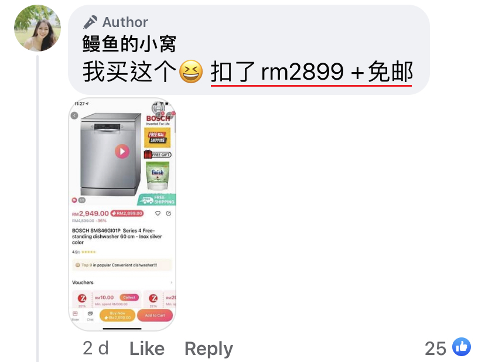Click the RM2,899.00 voucher price tag
485x362 pixels.
pos(127,213)
